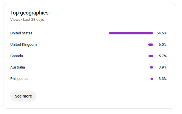Select the United States row label
The width and height of the screenshot is (182, 114).
21,33
